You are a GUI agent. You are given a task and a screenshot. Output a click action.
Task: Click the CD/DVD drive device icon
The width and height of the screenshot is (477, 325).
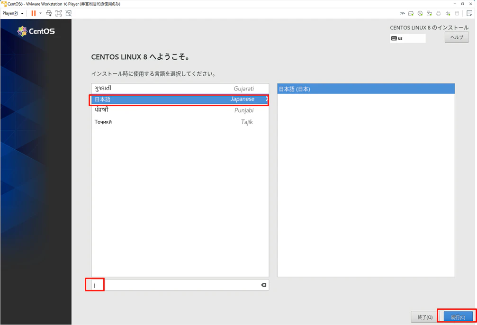click(420, 13)
